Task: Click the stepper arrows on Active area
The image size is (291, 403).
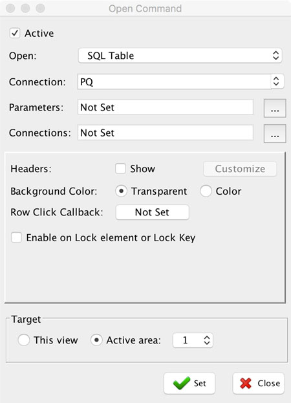Action: 207,340
